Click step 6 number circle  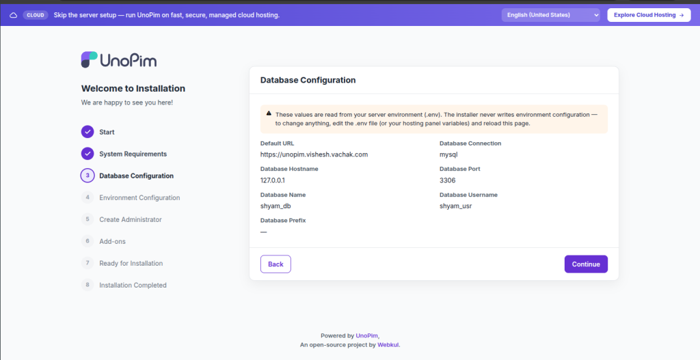[x=87, y=241]
